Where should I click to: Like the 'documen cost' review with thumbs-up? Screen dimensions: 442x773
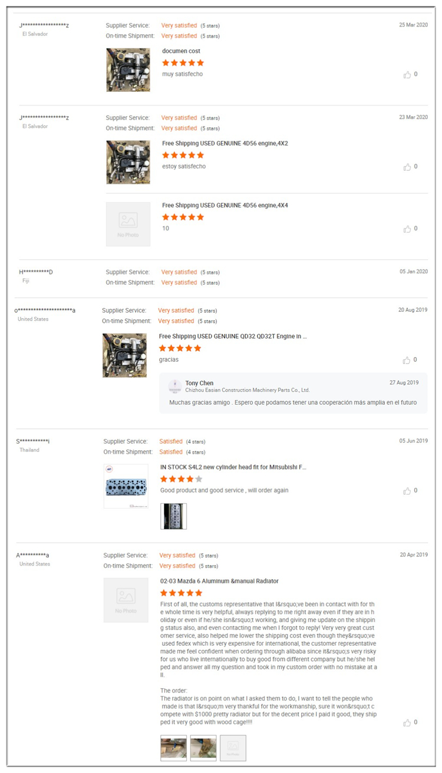407,75
